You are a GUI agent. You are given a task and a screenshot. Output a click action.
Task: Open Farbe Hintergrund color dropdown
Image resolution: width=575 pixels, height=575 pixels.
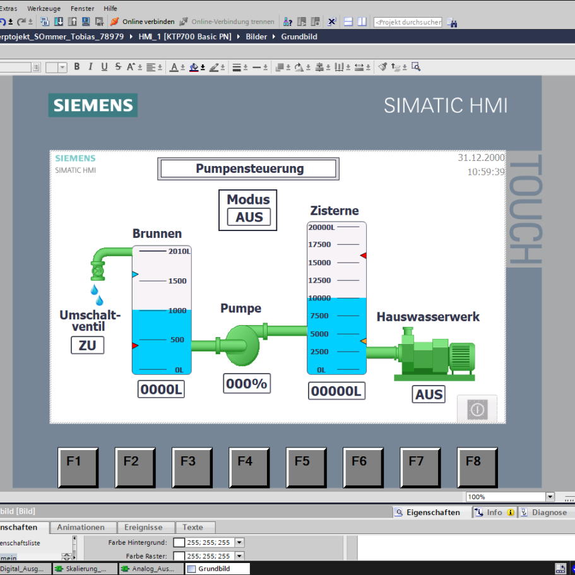239,542
